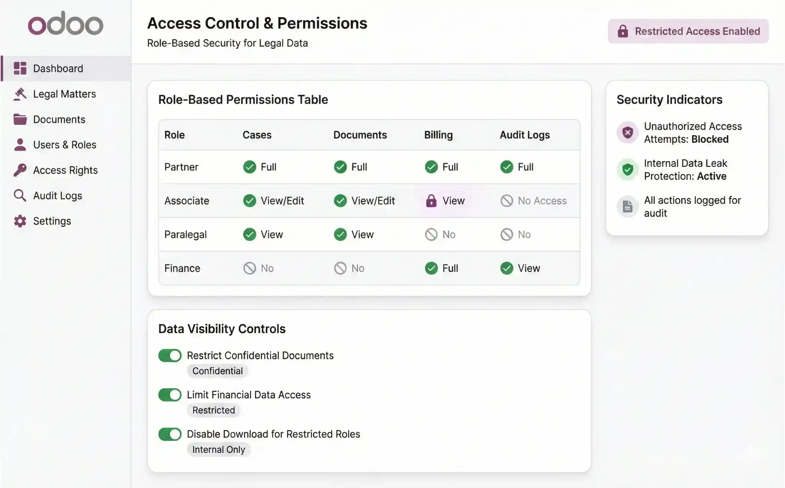Click the Audit Logs magnifier icon
Screen dimensions: 785x488
click(x=20, y=196)
